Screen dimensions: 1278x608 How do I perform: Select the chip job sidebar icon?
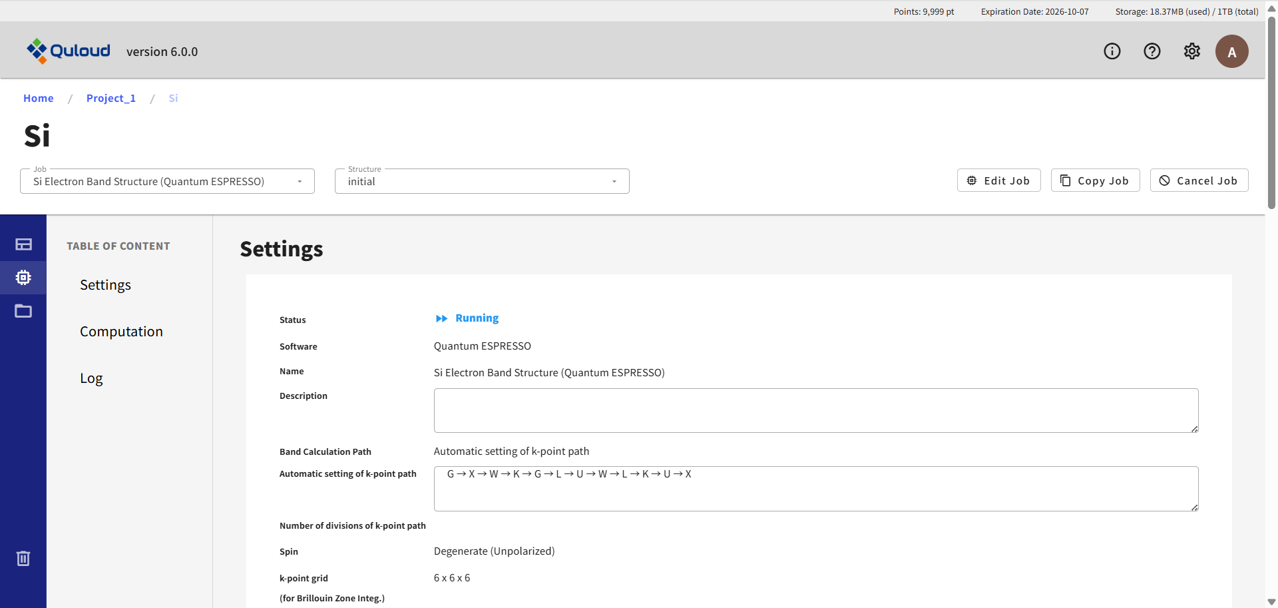tap(23, 278)
